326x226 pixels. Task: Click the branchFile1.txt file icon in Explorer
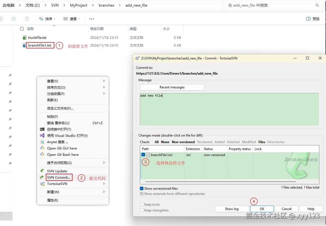tap(25, 45)
